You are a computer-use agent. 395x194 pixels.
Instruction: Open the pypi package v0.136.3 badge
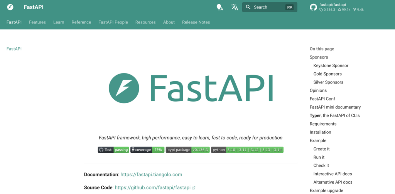[188, 150]
